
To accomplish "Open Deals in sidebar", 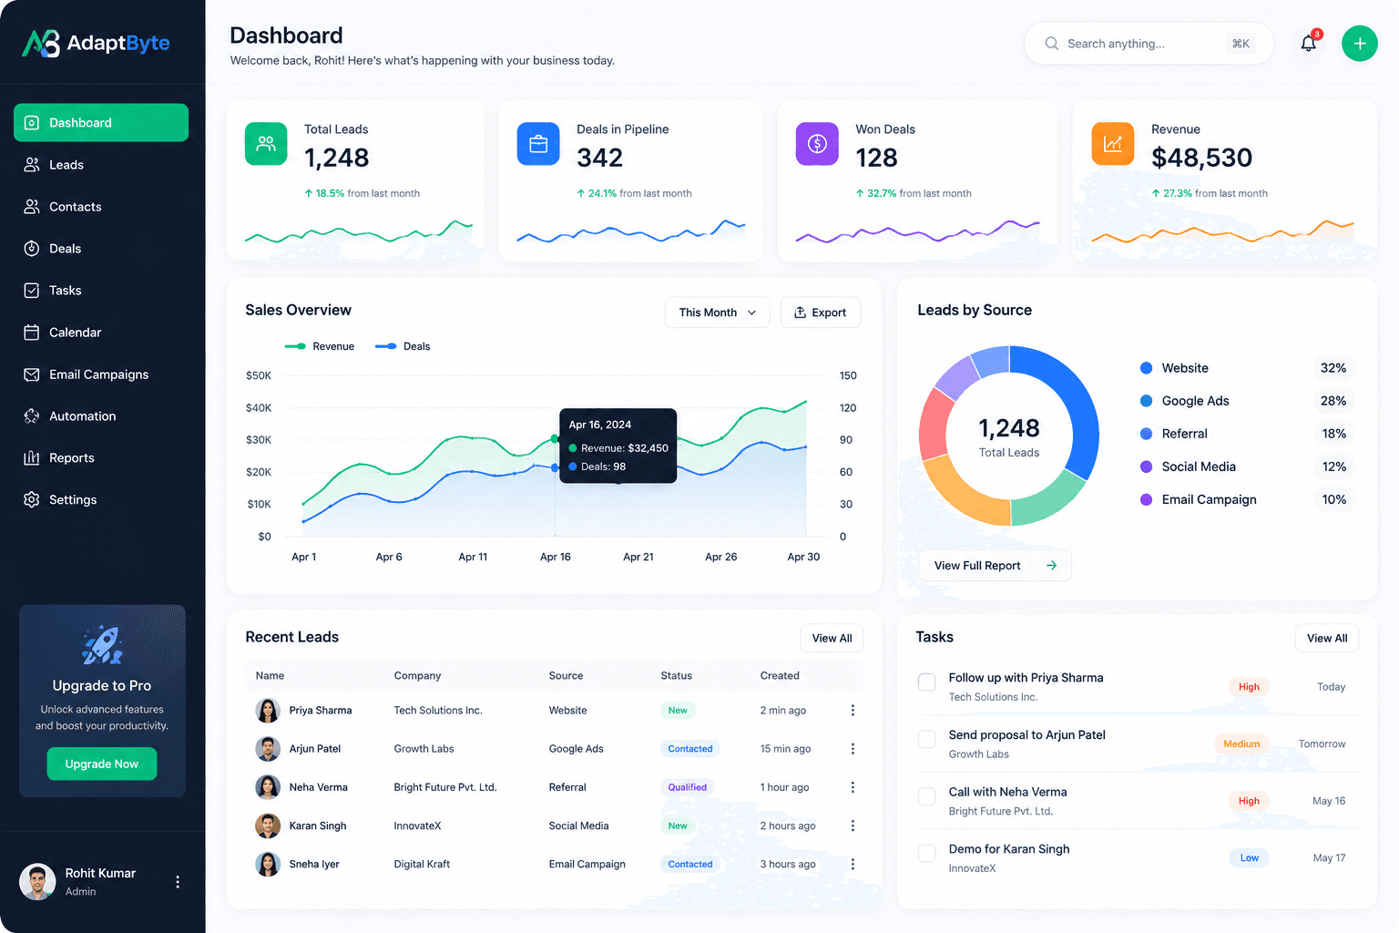I will (x=101, y=249).
